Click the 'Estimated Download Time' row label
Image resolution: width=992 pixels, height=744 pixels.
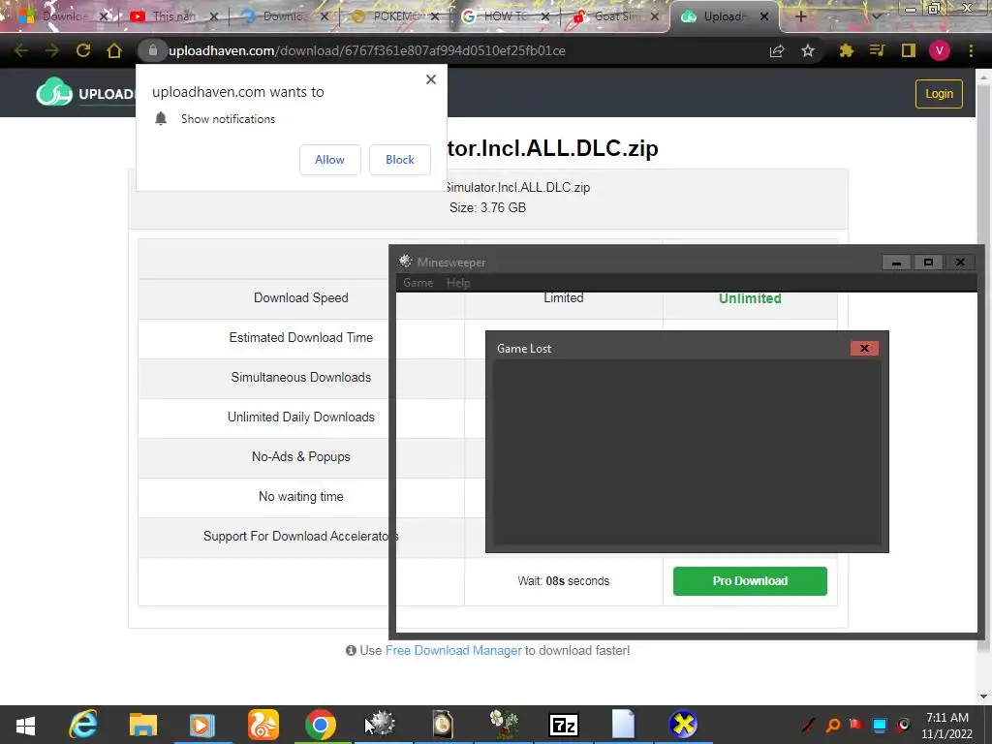tap(301, 338)
